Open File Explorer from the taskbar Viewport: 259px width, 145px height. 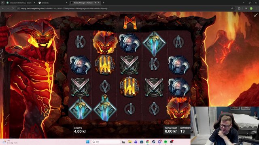click(x=129, y=142)
